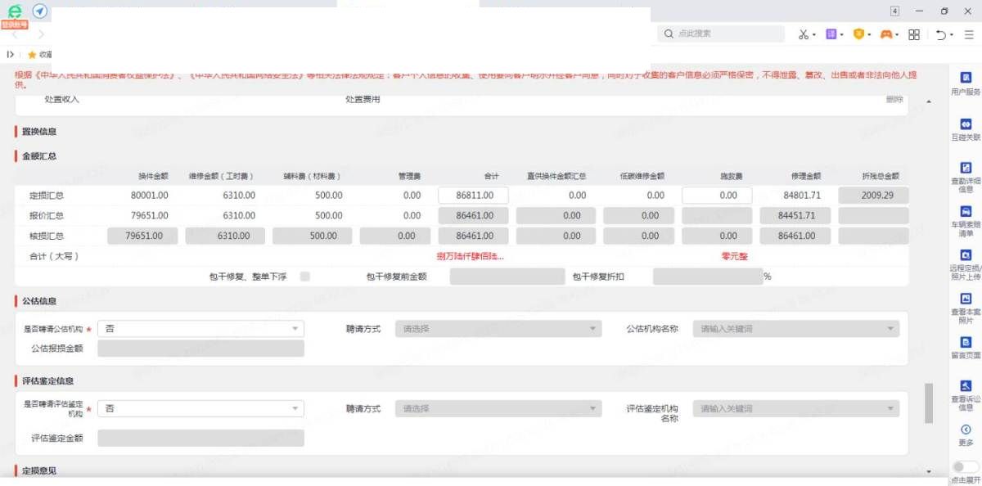Check the 包干修复、整单下浮 checkbox

point(305,277)
